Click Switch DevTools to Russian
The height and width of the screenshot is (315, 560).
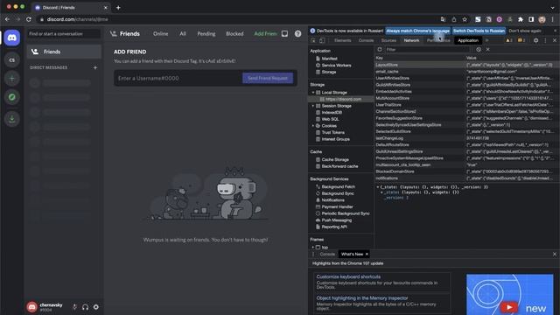point(479,31)
